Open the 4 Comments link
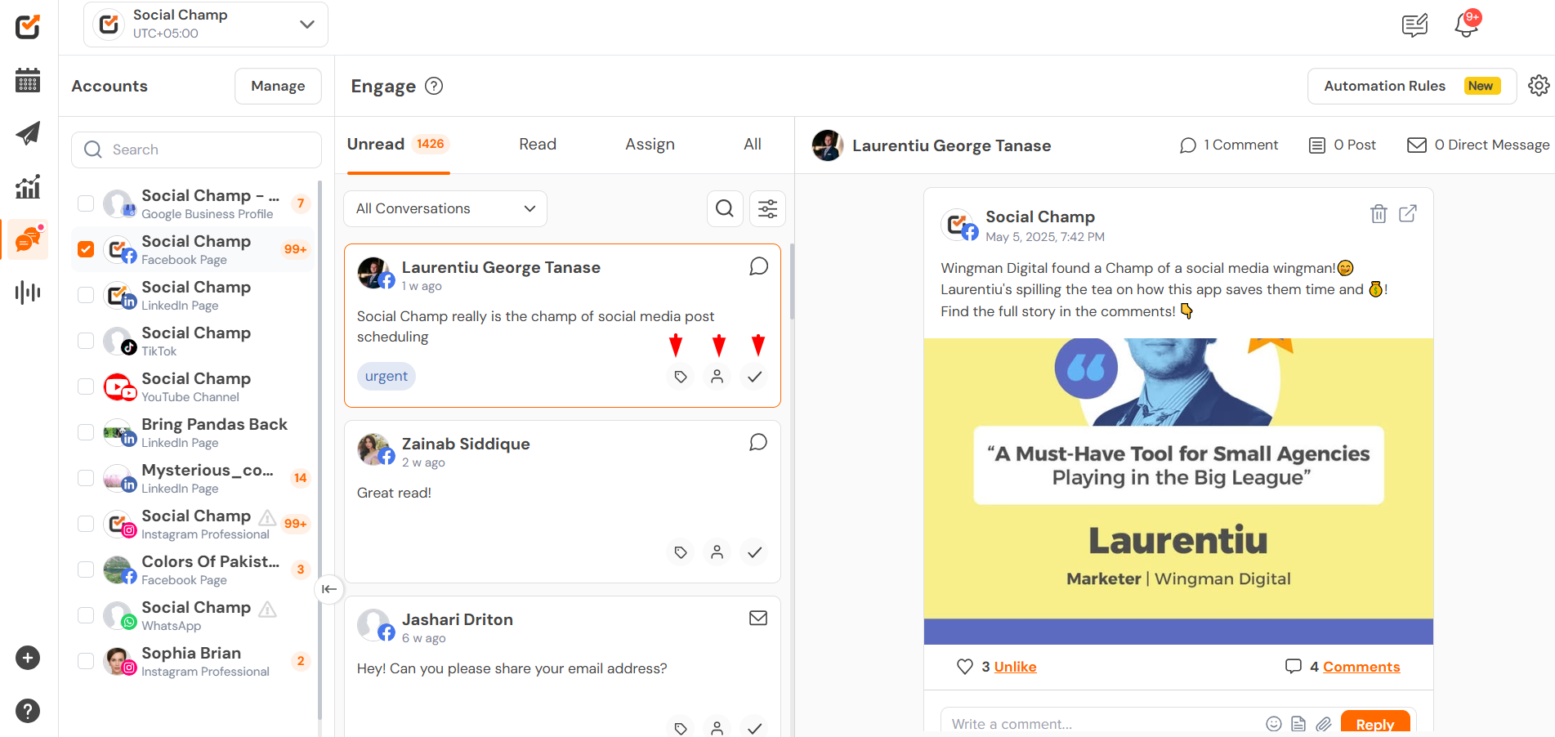 pos(1361,667)
